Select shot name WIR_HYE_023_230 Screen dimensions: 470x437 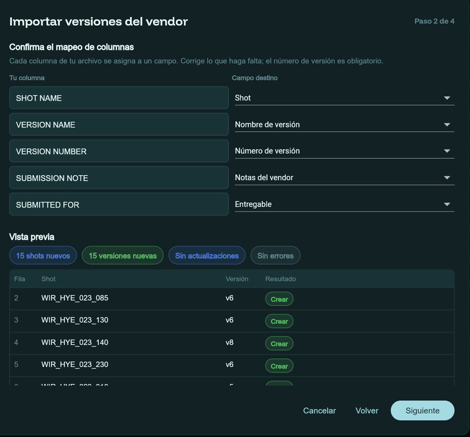coord(75,364)
